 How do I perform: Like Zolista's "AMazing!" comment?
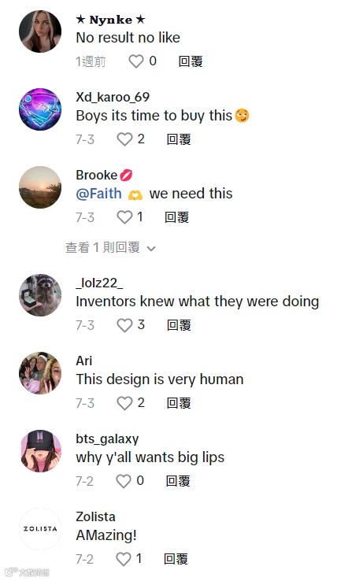coord(124,559)
